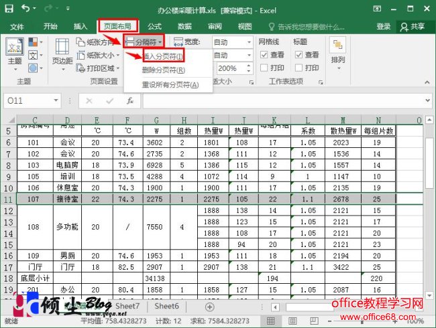Switch to the Sheet6 tab

click(166, 306)
